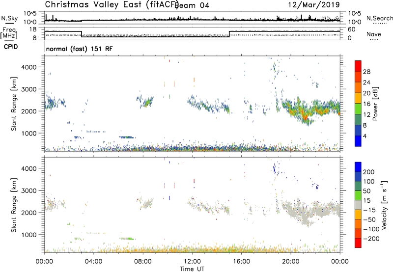Click the 'Velocity [m s-1]' colorbar label
This screenshot has width=393, height=272.
[384, 205]
